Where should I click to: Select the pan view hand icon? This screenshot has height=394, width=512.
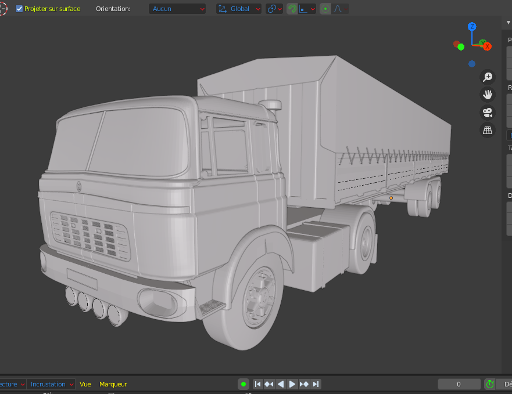(488, 95)
